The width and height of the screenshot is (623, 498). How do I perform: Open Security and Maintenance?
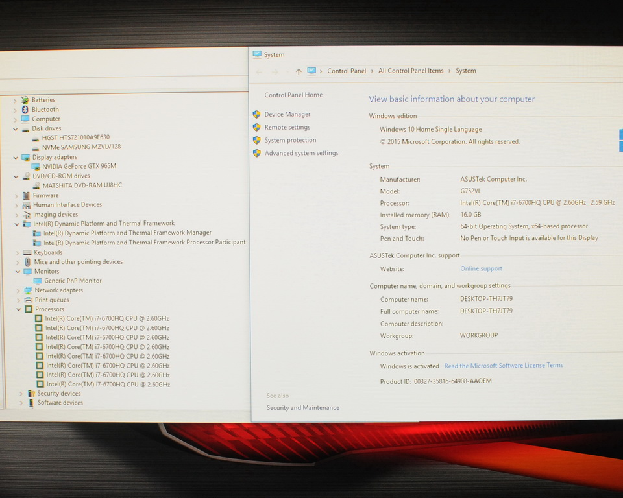tap(303, 408)
